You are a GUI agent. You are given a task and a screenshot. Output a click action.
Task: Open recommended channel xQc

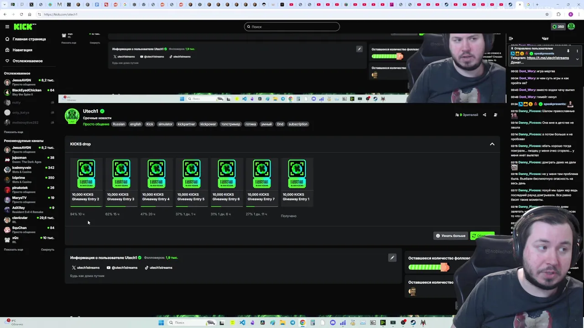[29, 240]
